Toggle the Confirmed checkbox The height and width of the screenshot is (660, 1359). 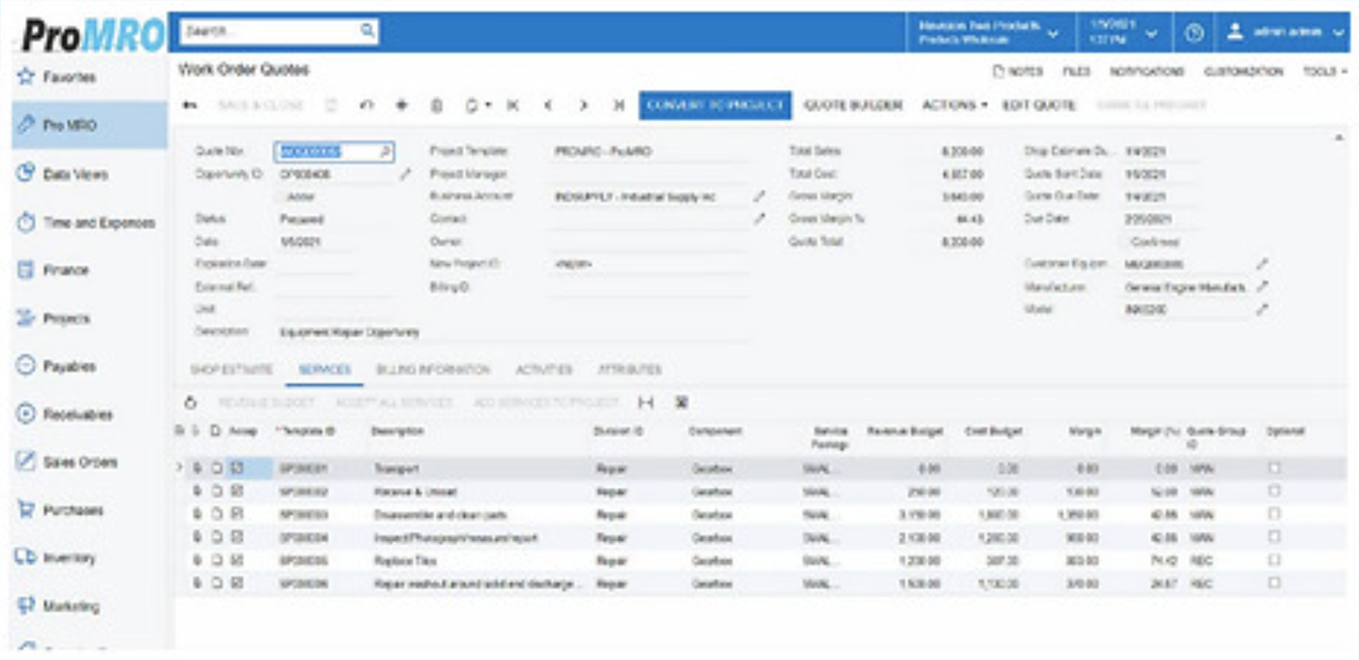pos(1124,242)
